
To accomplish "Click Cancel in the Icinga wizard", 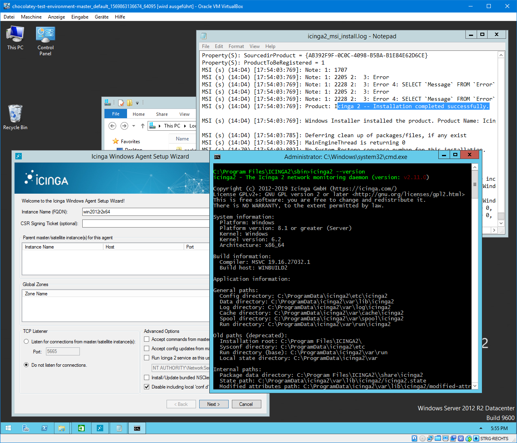I will (x=246, y=404).
